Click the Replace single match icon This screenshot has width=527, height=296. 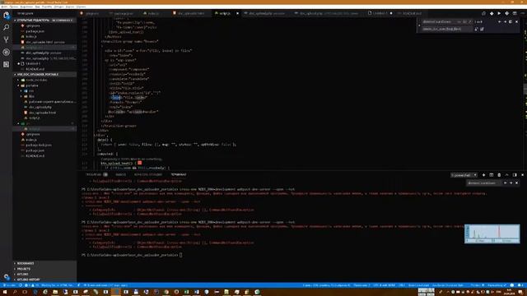click(476, 30)
